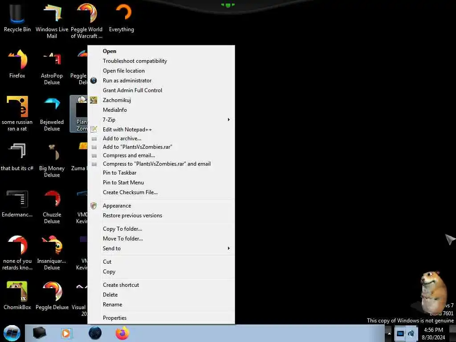This screenshot has width=456, height=342.
Task: Expand the Send to submenu
Action: (x=161, y=248)
